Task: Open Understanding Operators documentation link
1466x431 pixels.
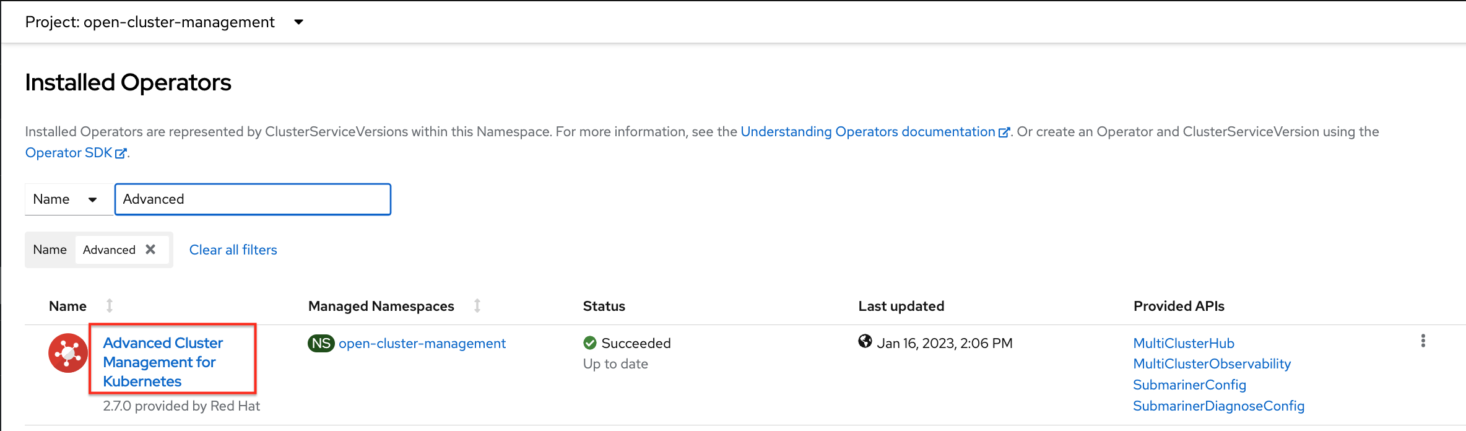Action: (875, 131)
